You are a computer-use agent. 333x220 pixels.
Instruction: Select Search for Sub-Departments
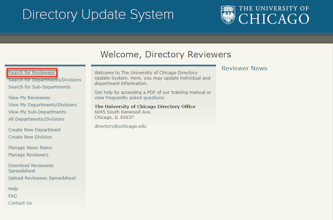tap(39, 87)
